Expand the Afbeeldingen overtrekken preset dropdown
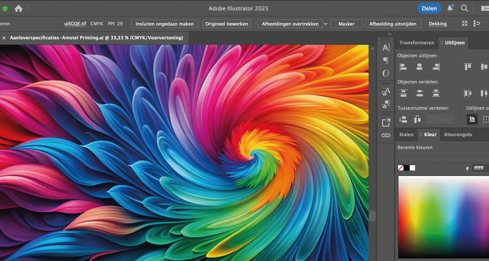Screen dimensions: 489x261 pos(326,24)
